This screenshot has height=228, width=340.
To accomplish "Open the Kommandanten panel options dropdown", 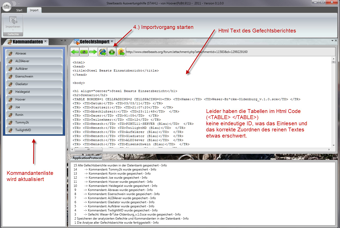I will [x=62, y=41].
